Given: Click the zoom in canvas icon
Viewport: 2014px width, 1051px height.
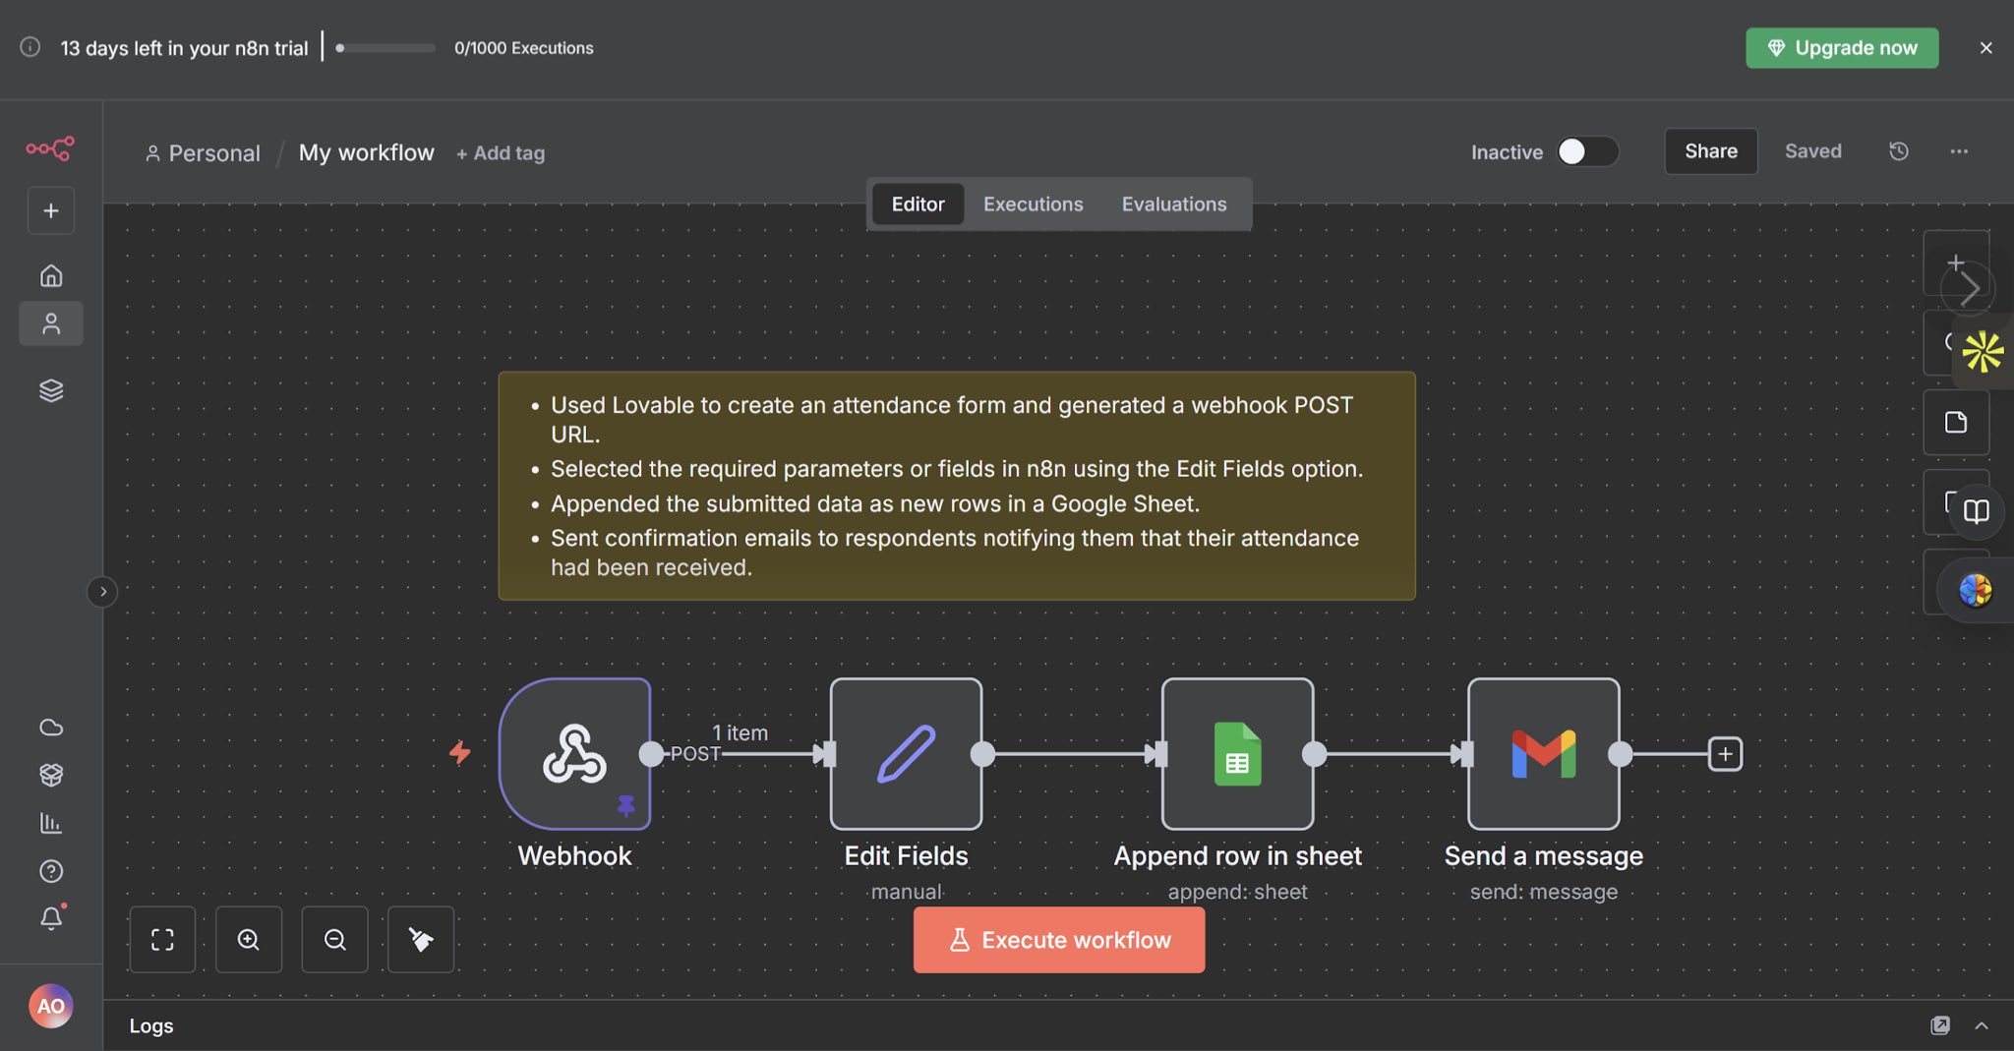Looking at the screenshot, I should [249, 940].
